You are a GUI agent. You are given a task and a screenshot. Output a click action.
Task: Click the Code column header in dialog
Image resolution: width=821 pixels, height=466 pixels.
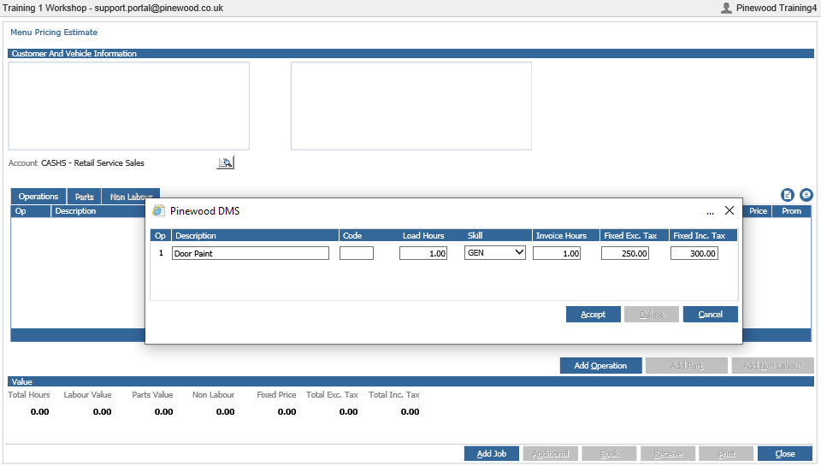(351, 236)
